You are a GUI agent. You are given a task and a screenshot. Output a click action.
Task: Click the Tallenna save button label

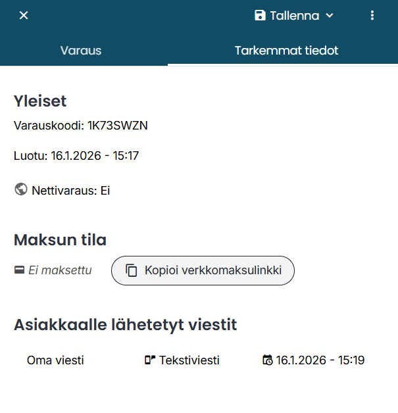294,15
